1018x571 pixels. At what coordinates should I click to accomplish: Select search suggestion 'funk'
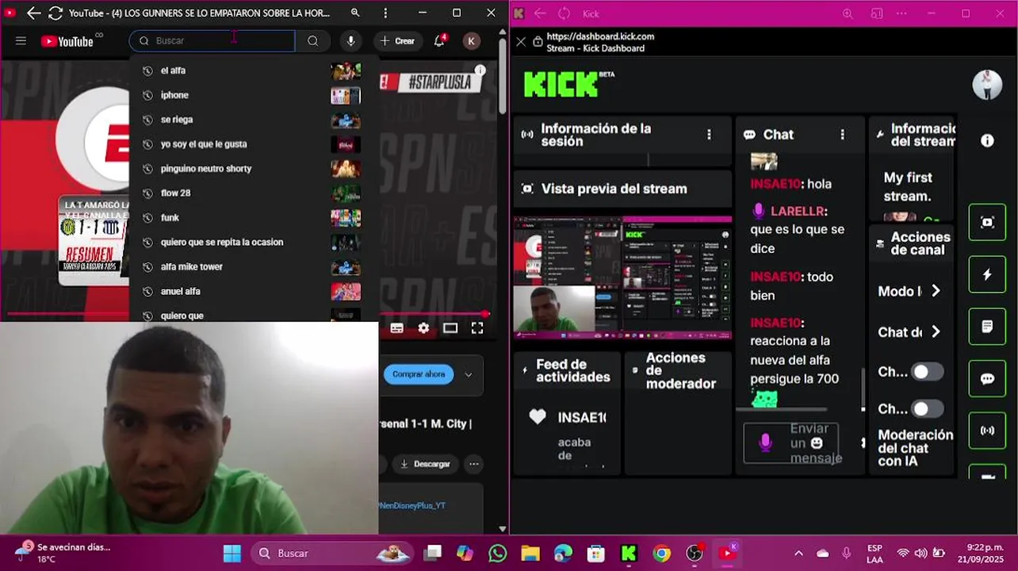[x=254, y=217]
